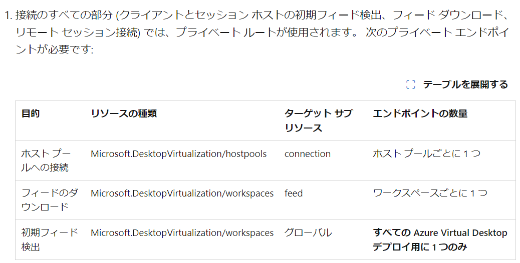Click the ホスト プールへの接続 cell
Image resolution: width=520 pixels, height=263 pixels.
pyautogui.click(x=46, y=160)
